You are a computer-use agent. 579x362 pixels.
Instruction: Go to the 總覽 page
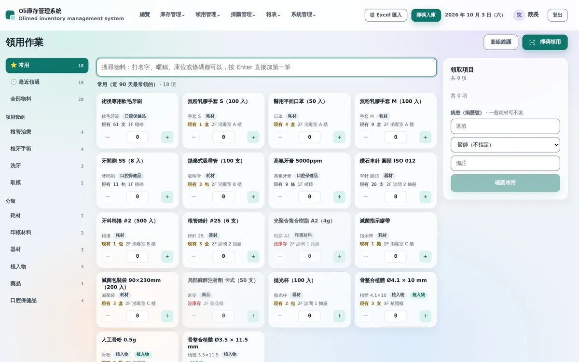145,15
